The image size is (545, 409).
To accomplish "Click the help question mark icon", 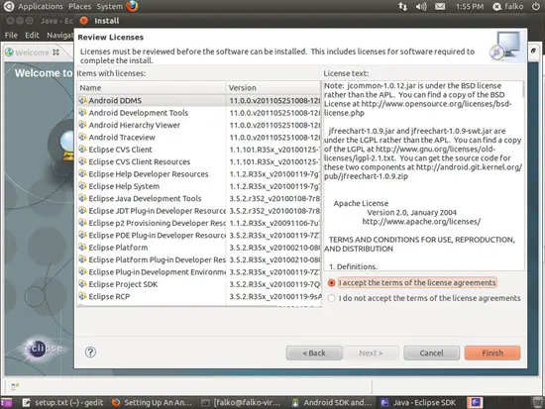I will tap(90, 353).
